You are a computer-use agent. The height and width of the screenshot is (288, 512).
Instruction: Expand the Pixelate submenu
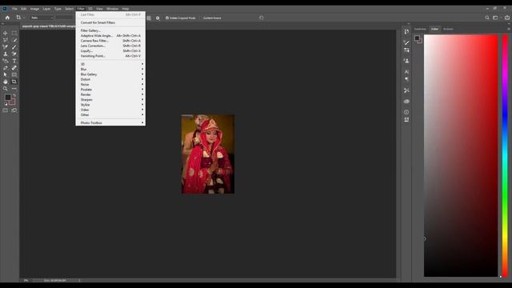pyautogui.click(x=110, y=90)
